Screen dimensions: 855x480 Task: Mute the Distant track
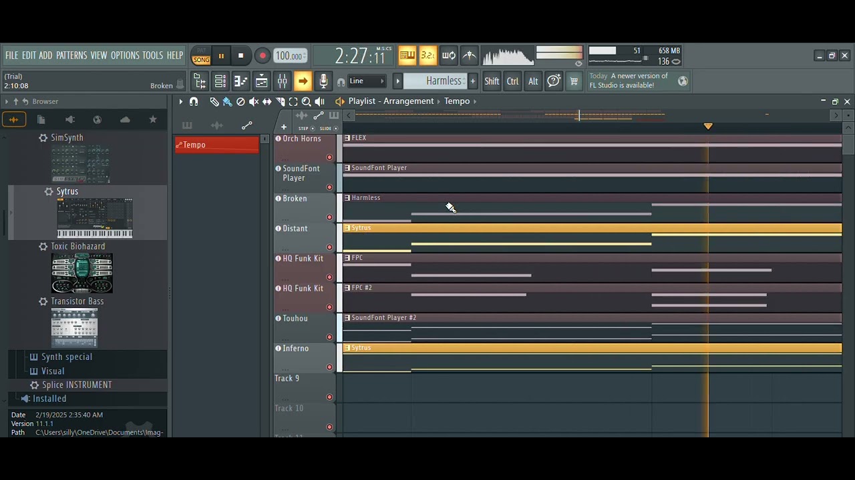pos(278,229)
